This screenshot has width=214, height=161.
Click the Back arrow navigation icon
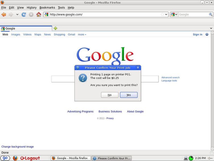pos(4,14)
